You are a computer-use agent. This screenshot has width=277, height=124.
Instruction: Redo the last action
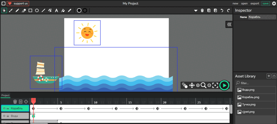(228, 11)
